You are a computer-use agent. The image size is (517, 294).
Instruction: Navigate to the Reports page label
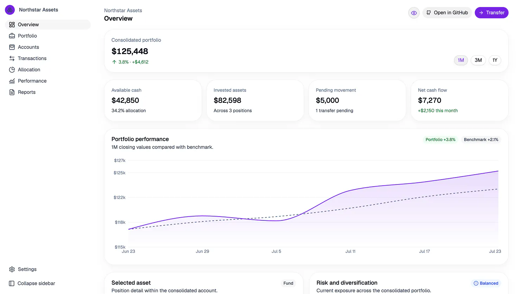pos(27,92)
